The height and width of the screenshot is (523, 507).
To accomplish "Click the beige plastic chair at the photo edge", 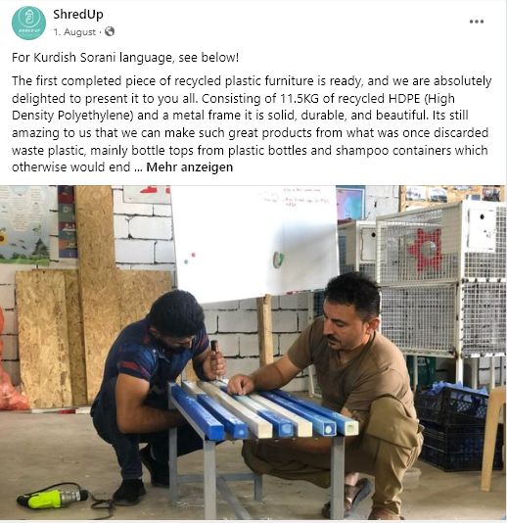I will point(493,439).
